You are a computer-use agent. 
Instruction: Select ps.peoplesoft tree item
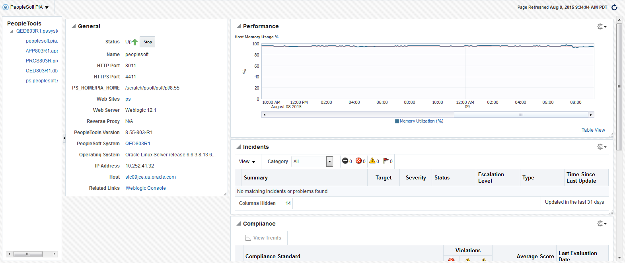pos(42,81)
